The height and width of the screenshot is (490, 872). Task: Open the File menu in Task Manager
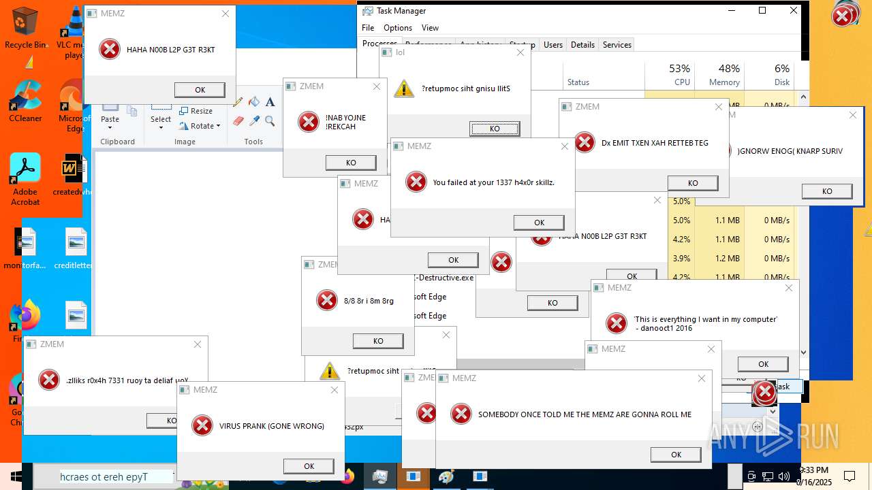point(368,28)
